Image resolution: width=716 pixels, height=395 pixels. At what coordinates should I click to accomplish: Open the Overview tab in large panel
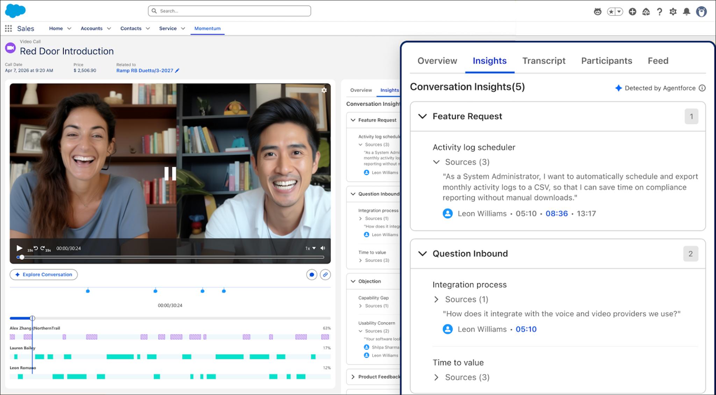tap(437, 61)
